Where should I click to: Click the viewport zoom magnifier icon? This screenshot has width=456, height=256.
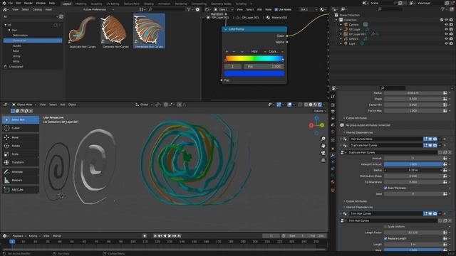tap(323, 139)
